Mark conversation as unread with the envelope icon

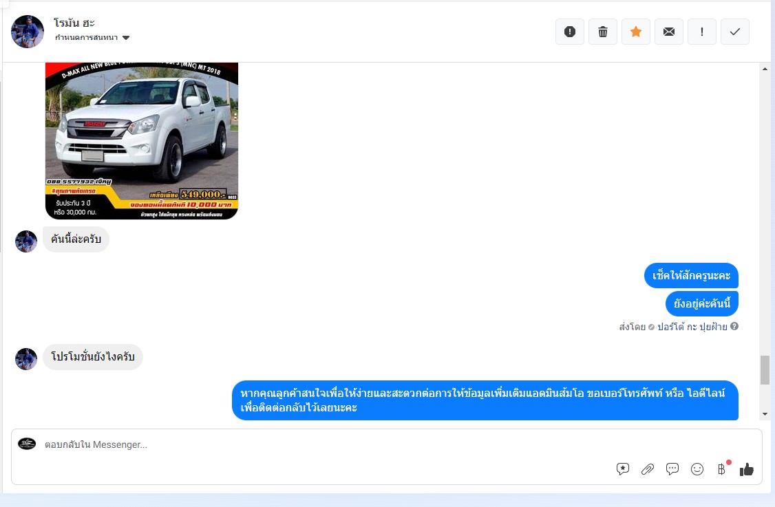click(x=669, y=32)
